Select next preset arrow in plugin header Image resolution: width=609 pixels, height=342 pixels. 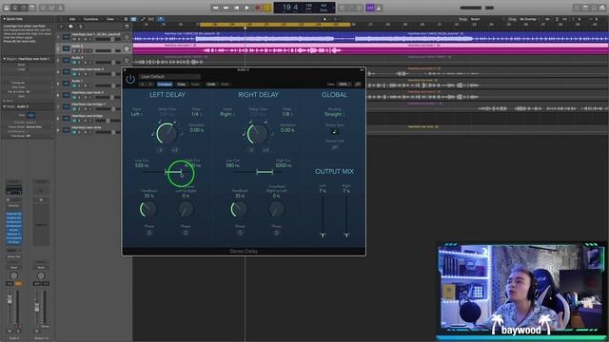pos(150,85)
